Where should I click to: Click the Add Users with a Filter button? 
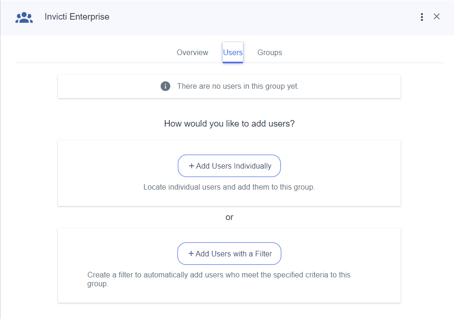pos(229,254)
